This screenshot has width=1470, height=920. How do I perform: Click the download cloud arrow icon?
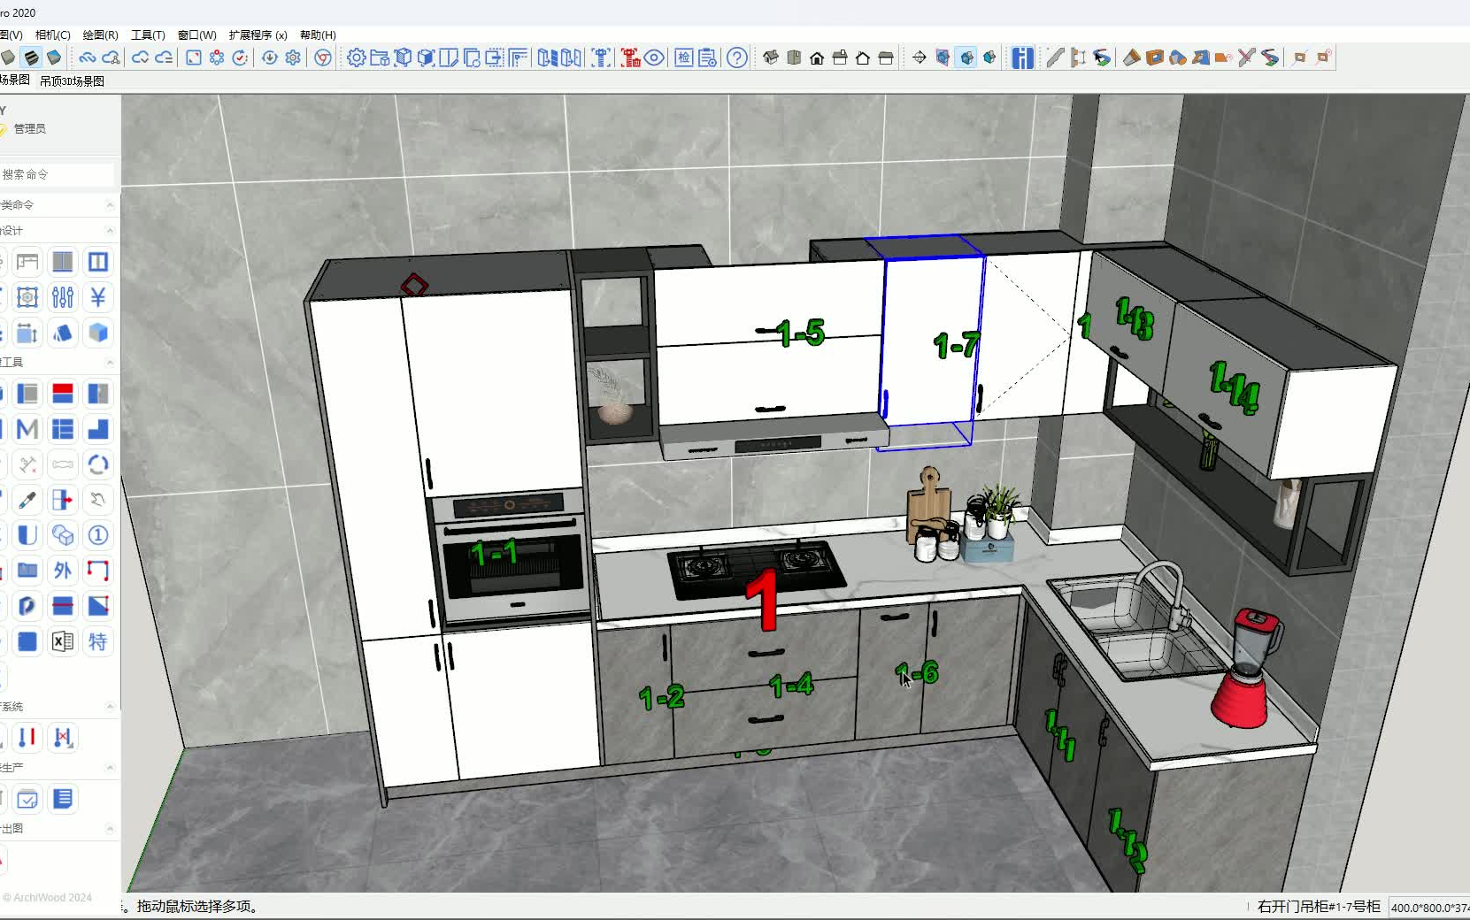pos(270,57)
